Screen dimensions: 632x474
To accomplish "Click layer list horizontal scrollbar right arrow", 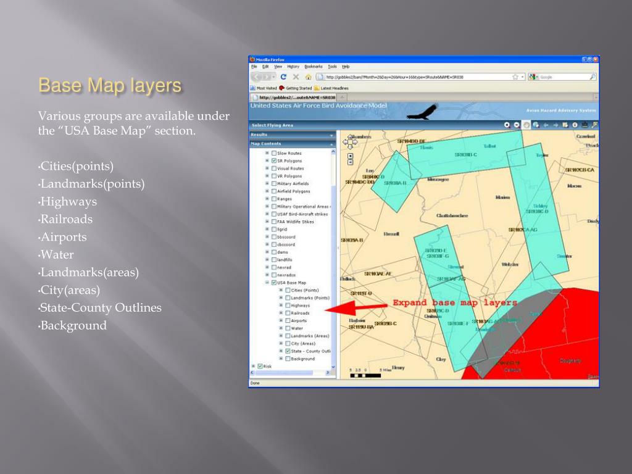I will (x=328, y=373).
